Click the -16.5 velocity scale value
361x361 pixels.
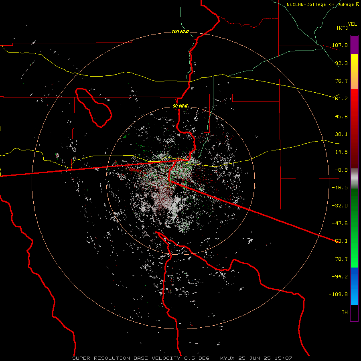tap(340, 188)
